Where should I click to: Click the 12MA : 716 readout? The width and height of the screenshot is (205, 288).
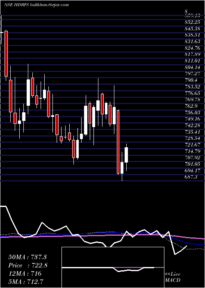tap(25, 274)
